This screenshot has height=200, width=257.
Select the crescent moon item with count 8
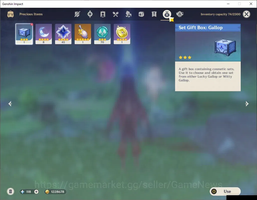(x=44, y=34)
